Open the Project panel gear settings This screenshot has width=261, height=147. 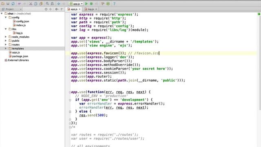coord(57,9)
